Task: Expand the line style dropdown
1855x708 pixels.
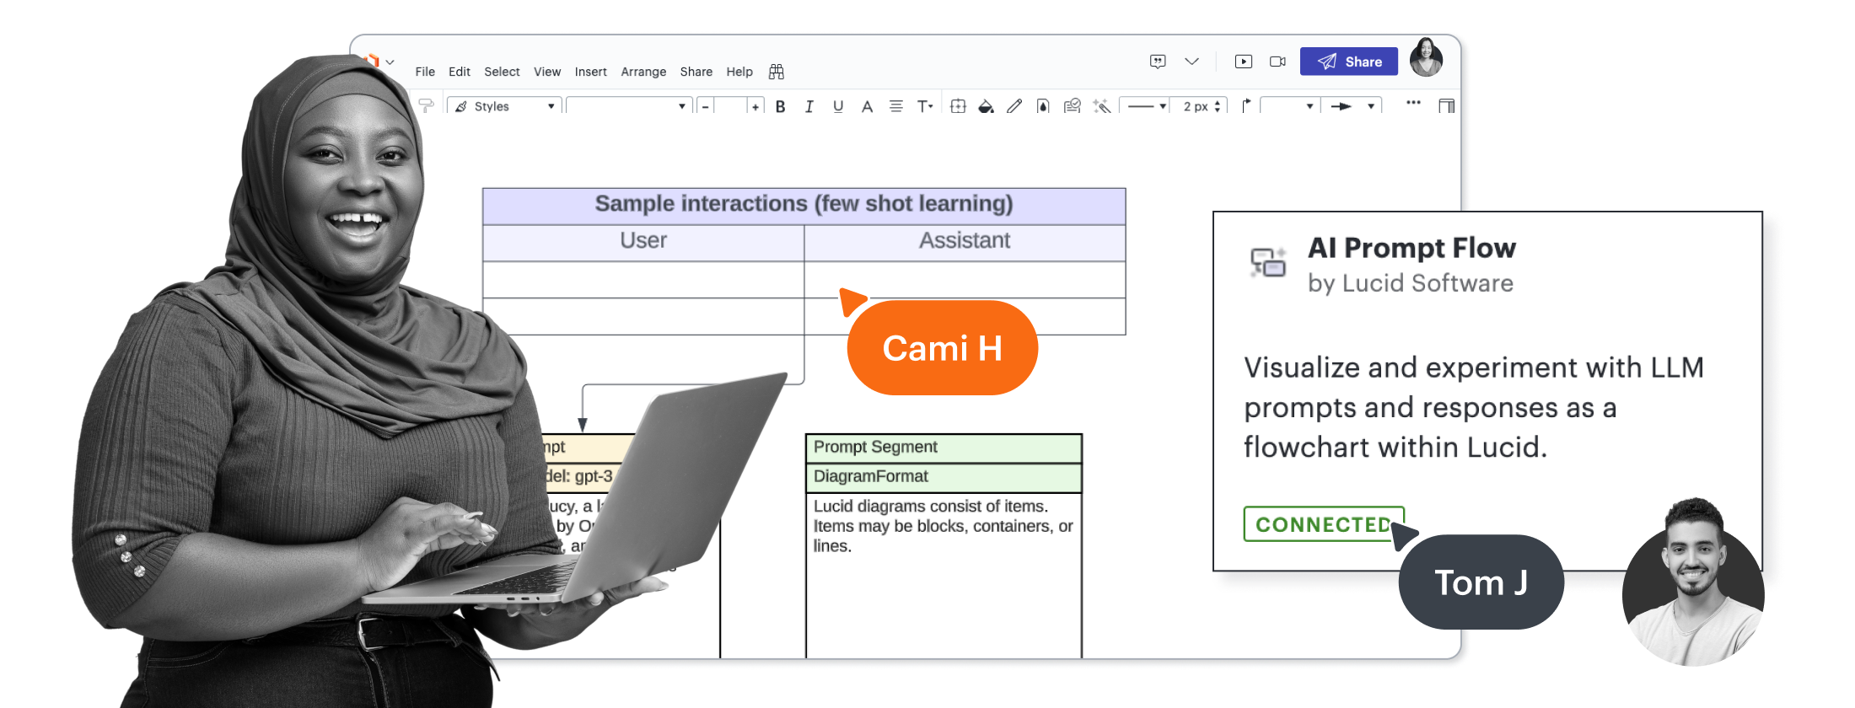Action: click(1146, 106)
